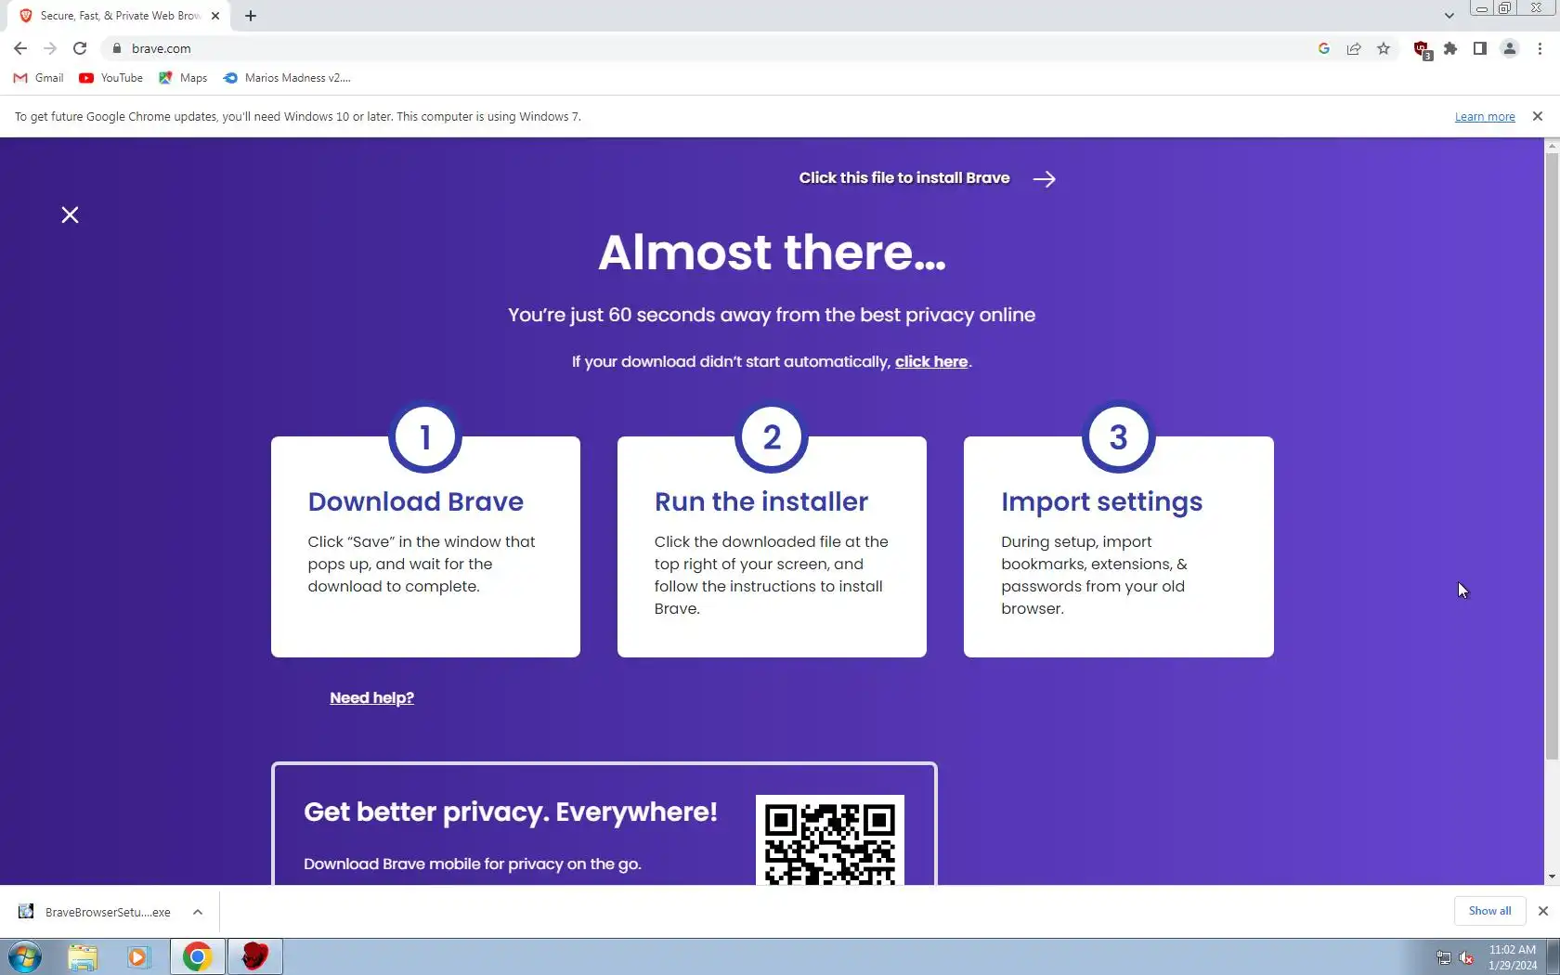
Task: Follow the Learn more link about Chrome updates
Action: 1485,117
